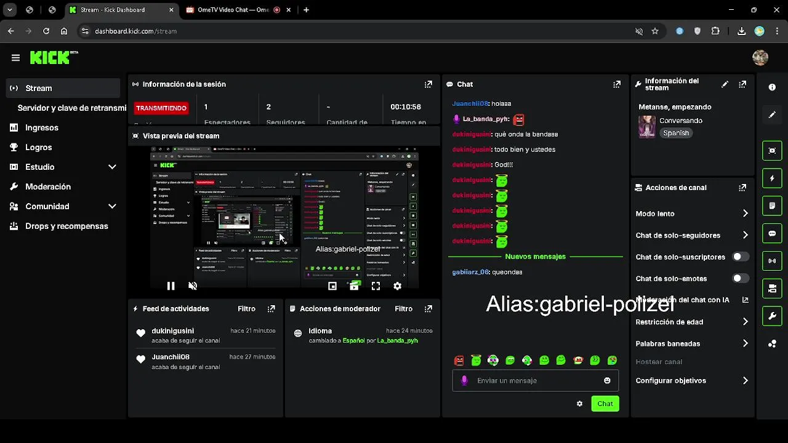The width and height of the screenshot is (788, 443).
Task: Pop out the Acciones de moderador panel
Action: [x=428, y=309]
